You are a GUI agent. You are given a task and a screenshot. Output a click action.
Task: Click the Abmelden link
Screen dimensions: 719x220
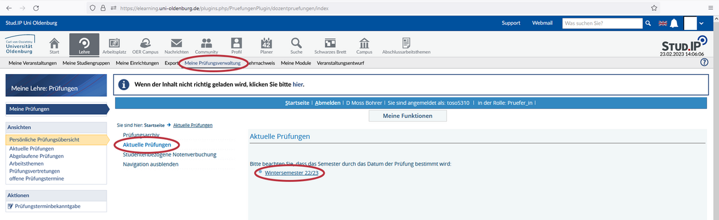coord(328,103)
